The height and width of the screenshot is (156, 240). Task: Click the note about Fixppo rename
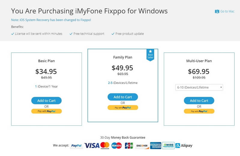51,20
